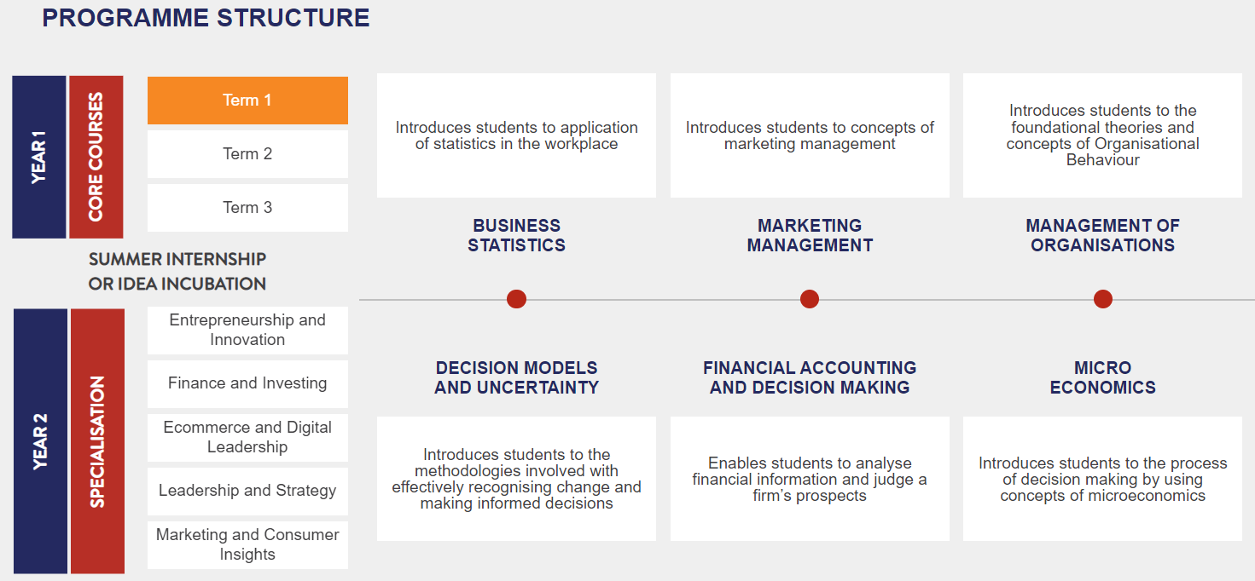Click the Year 1 vertical banner
The width and height of the screenshot is (1255, 581).
39,157
